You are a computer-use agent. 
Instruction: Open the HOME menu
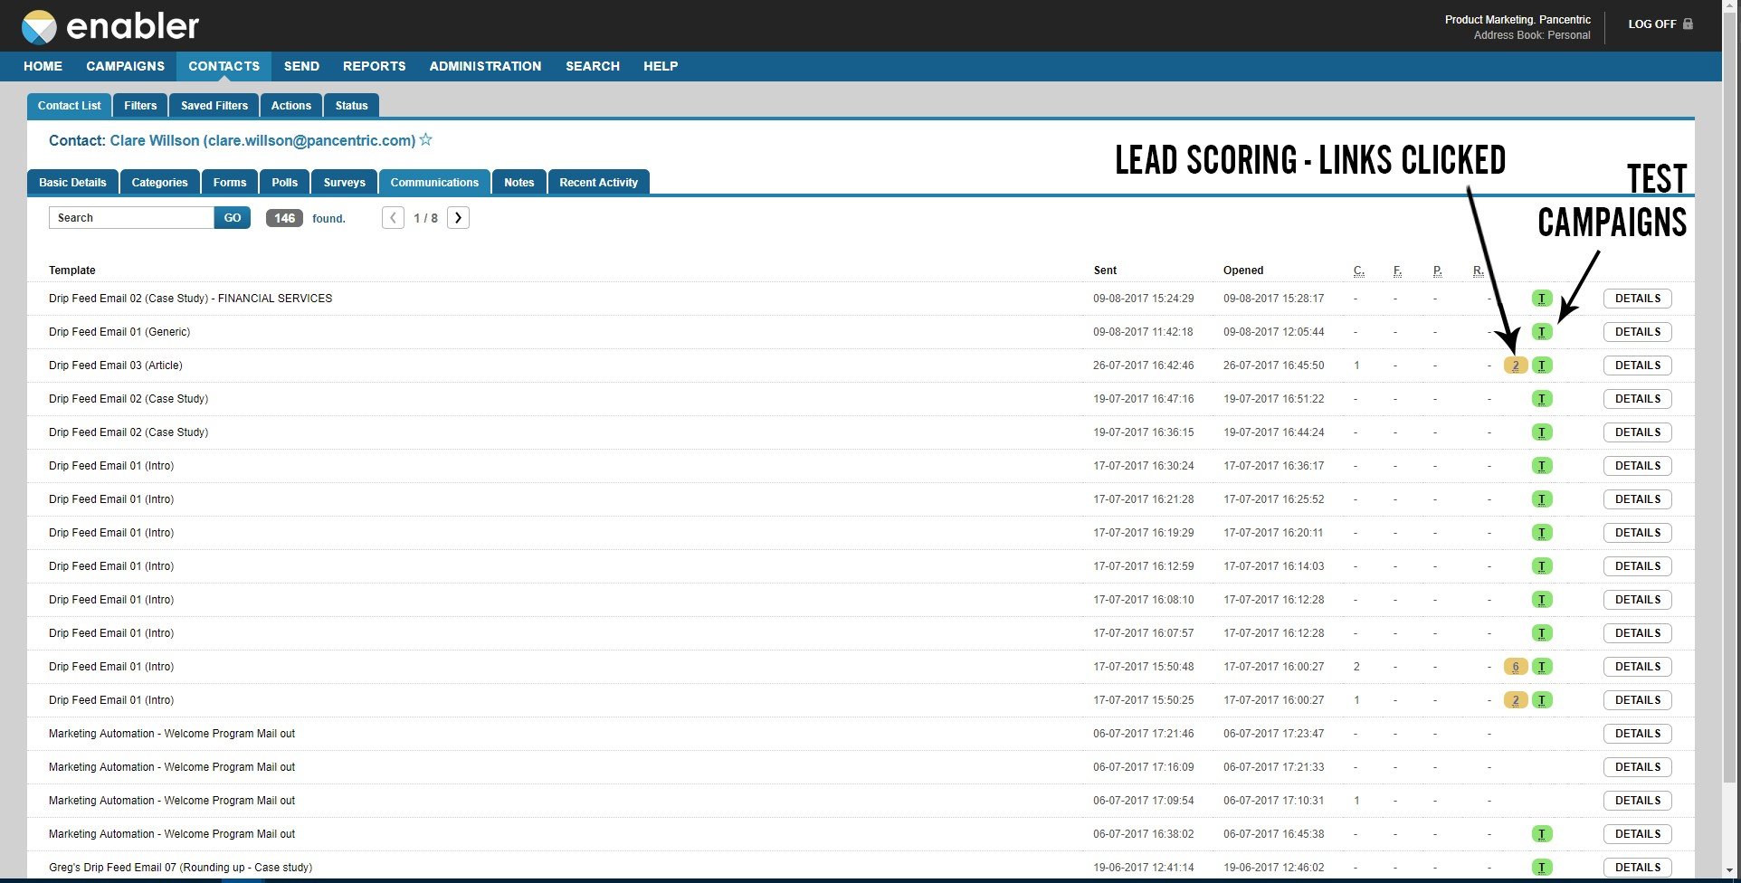pos(43,66)
